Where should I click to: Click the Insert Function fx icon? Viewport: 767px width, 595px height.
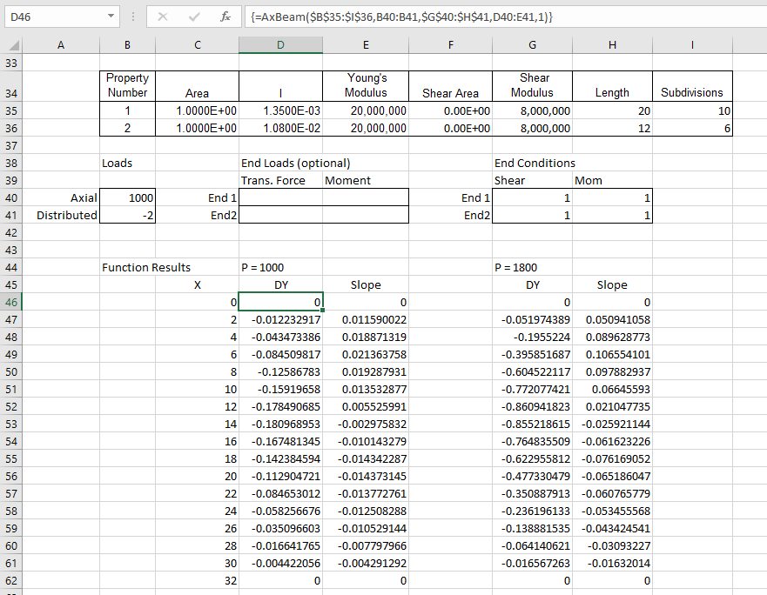pyautogui.click(x=225, y=17)
